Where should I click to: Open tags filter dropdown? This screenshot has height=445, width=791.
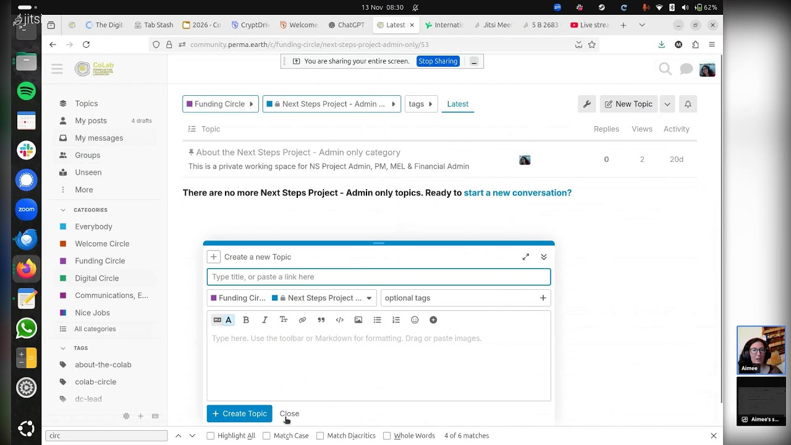coord(421,104)
